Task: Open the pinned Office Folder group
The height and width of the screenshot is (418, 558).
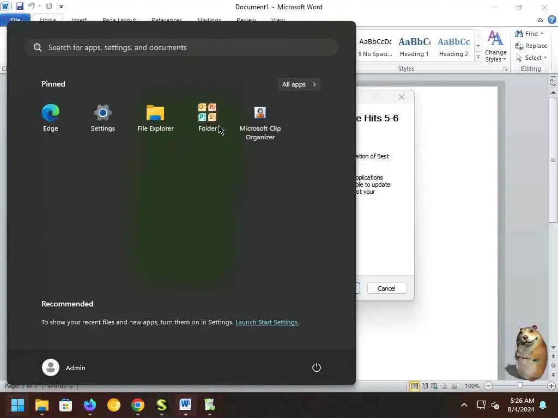Action: coord(208,118)
